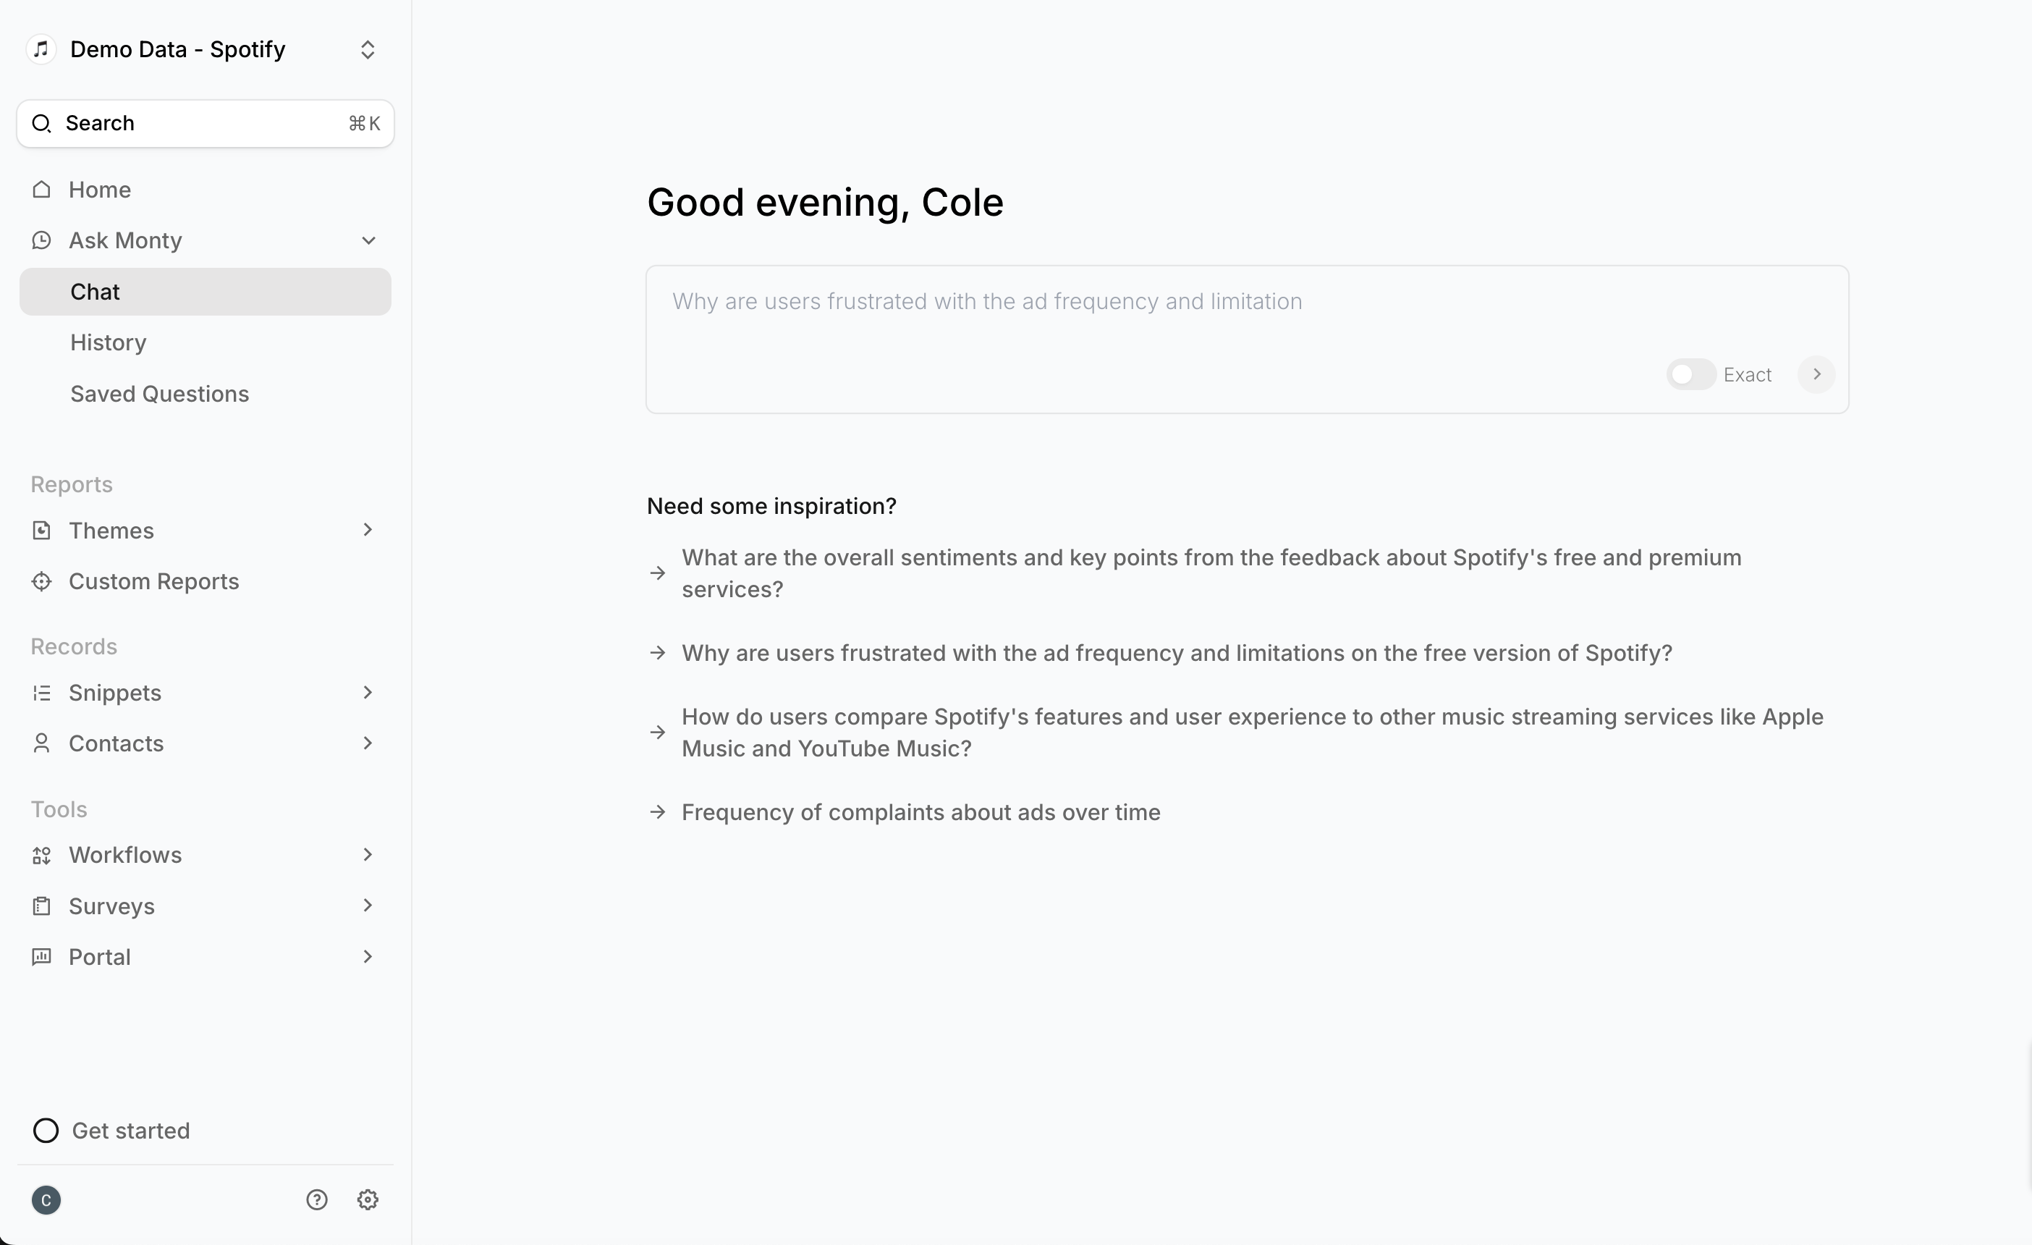Viewport: 2032px width, 1245px height.
Task: Click the Demo Data music note icon
Action: tap(41, 49)
